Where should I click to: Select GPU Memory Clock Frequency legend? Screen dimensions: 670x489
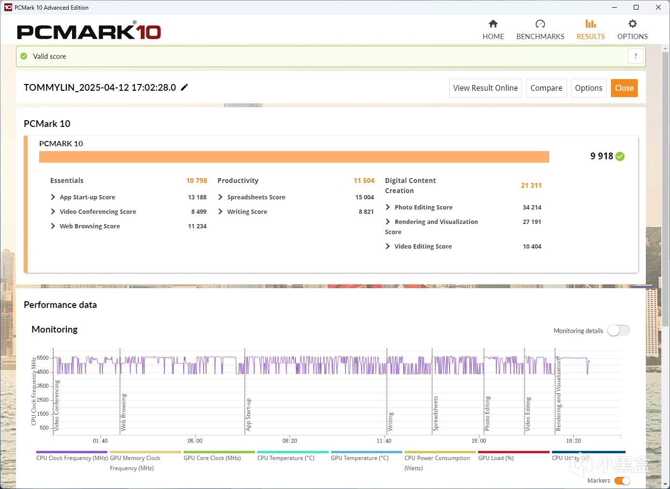[146, 461]
